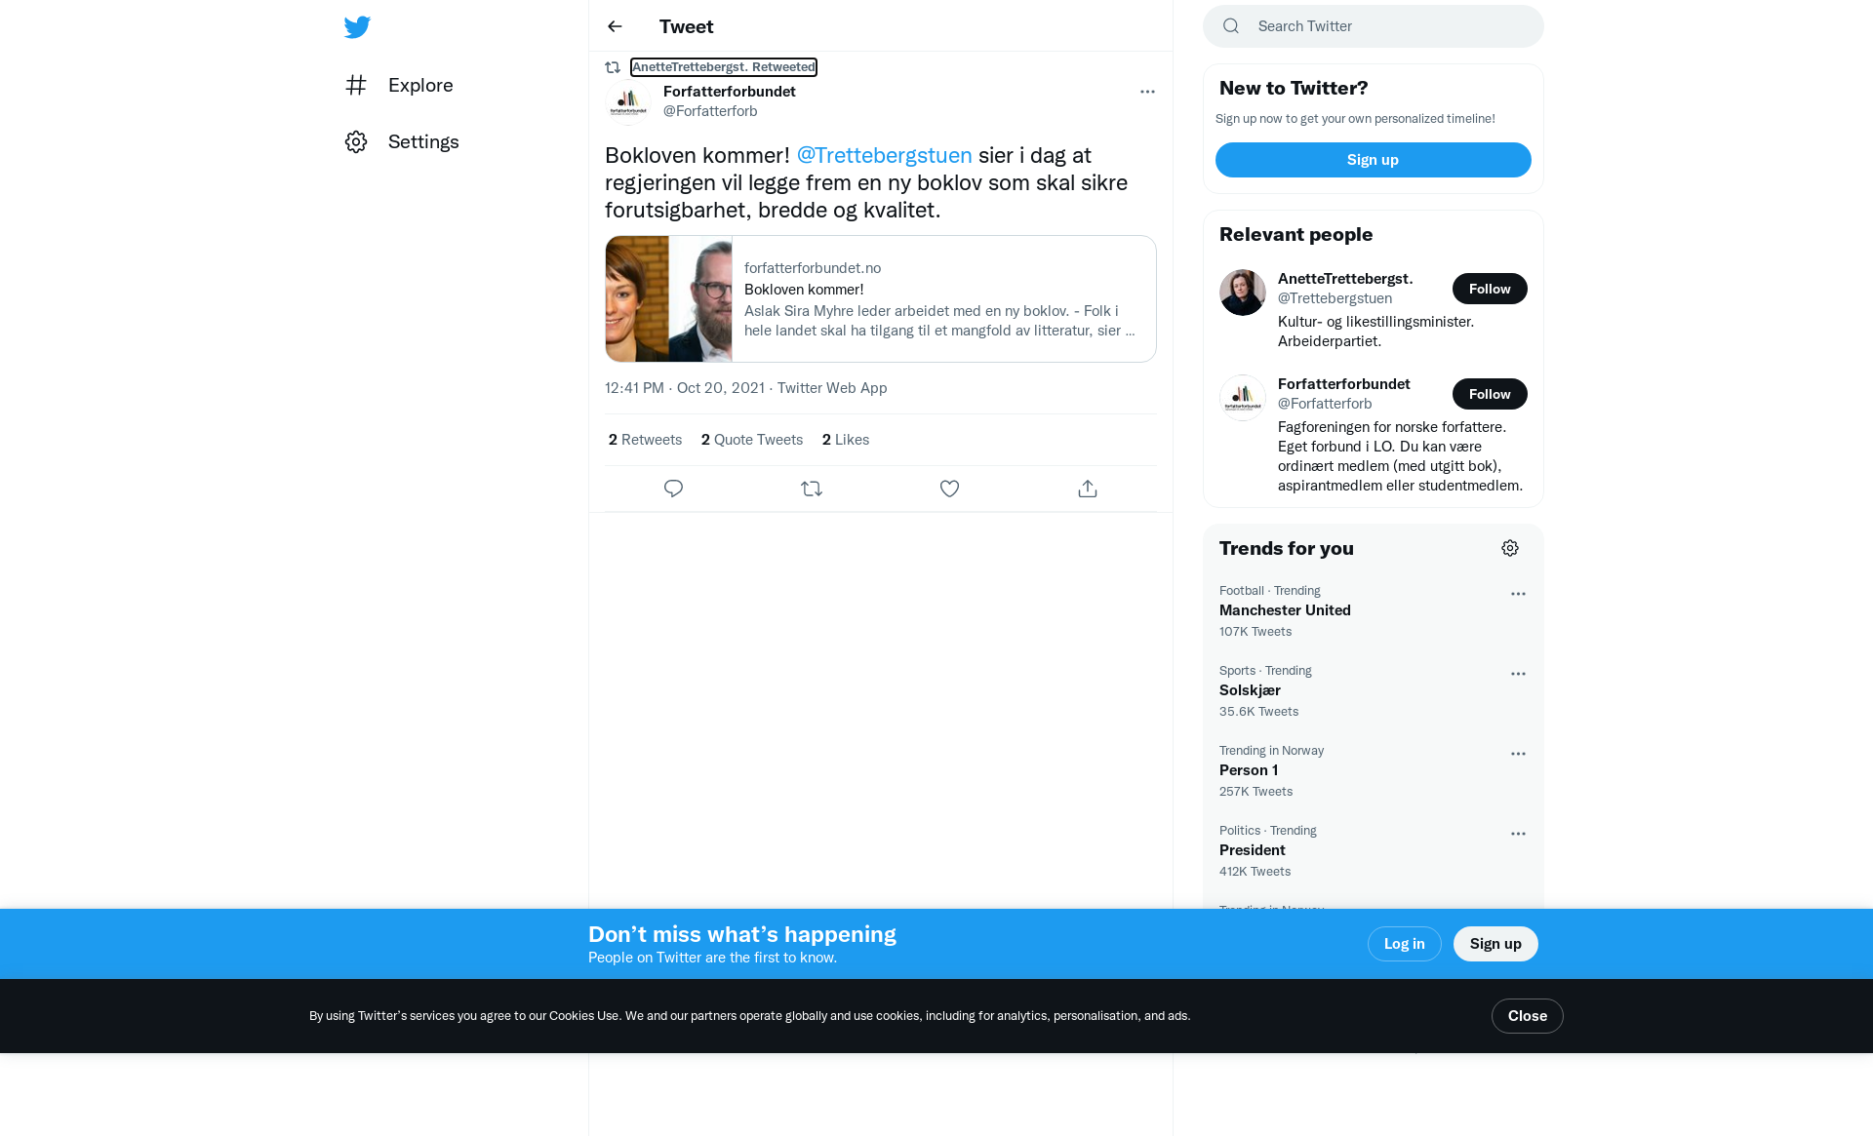Open the @Trettebergstuen mention in tweet

point(884,155)
